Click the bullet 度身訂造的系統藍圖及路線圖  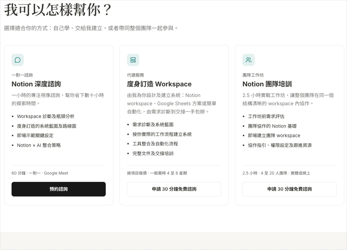[46, 126]
